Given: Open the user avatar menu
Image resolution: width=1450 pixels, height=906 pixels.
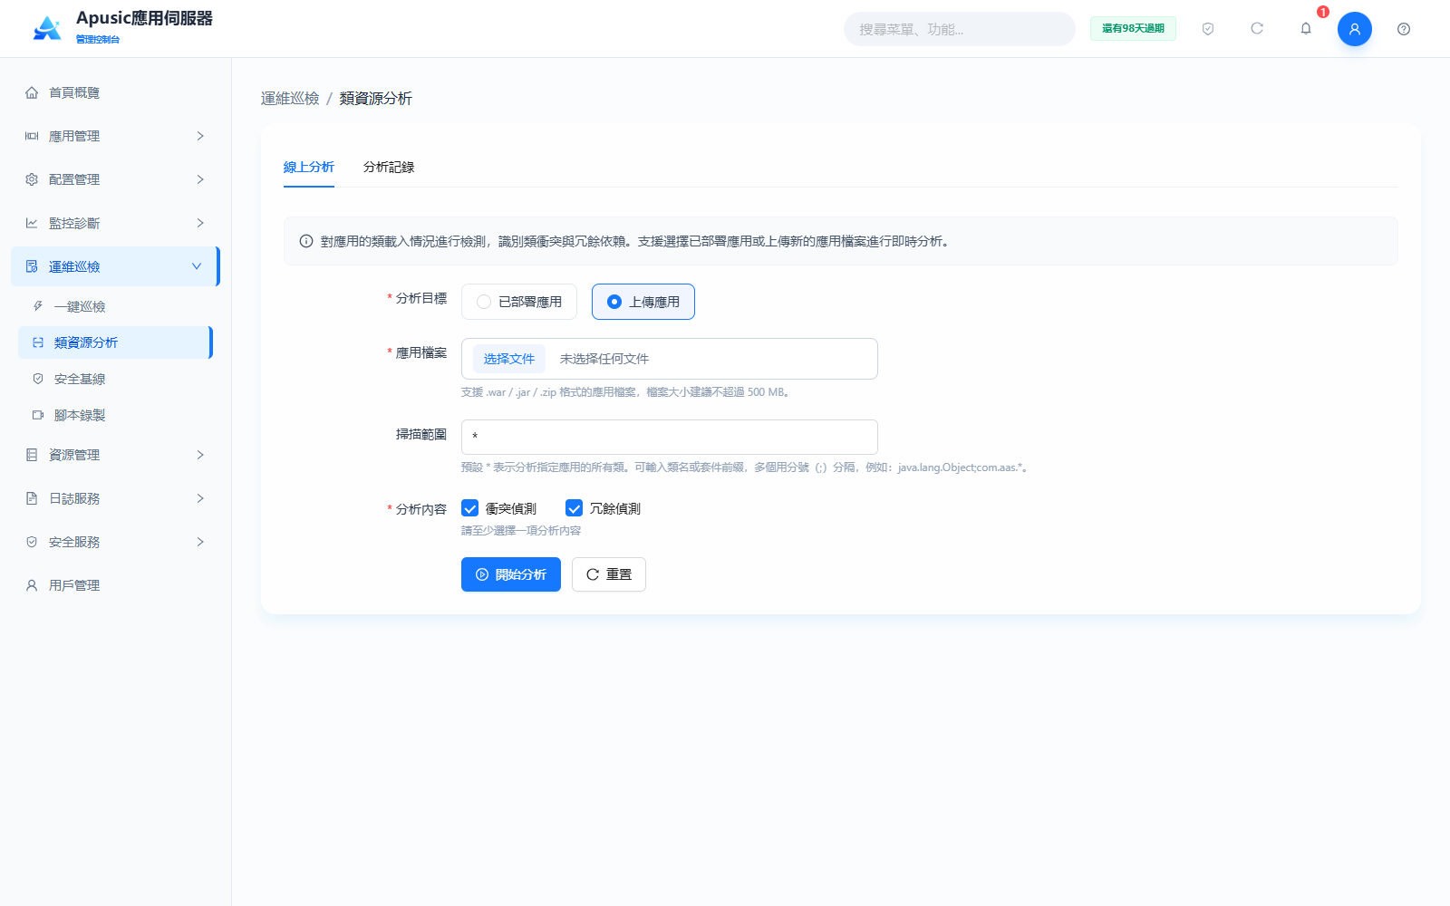Looking at the screenshot, I should (1355, 29).
